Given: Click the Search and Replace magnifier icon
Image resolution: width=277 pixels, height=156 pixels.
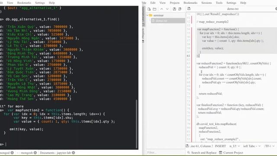Looking at the screenshot, I should tap(189, 153).
